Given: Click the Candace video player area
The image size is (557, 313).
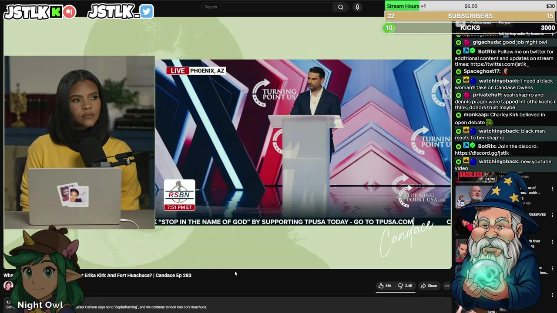Looking at the screenshot, I should (x=228, y=143).
